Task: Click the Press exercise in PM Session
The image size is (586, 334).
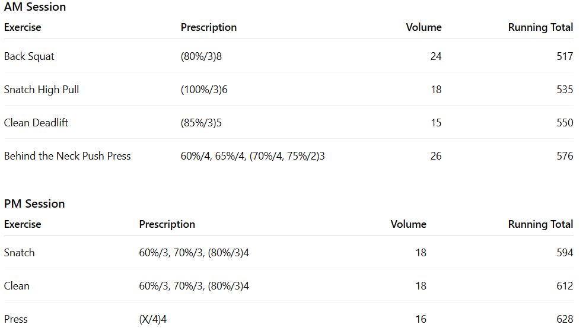Action: tap(16, 319)
